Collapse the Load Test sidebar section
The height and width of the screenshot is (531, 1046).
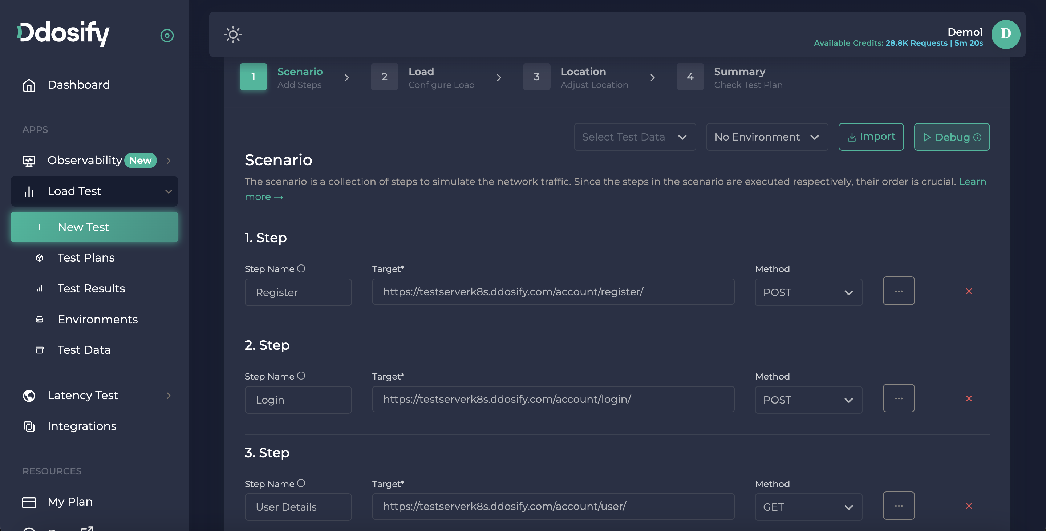[x=168, y=191]
